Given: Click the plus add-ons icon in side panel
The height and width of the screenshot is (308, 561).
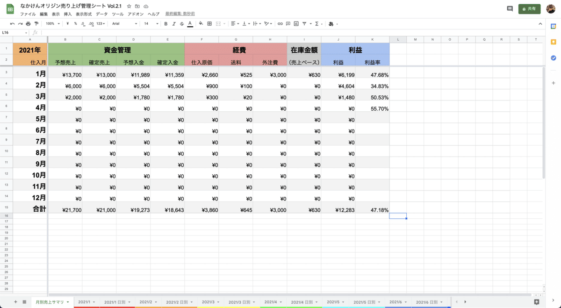Looking at the screenshot, I should 554,82.
